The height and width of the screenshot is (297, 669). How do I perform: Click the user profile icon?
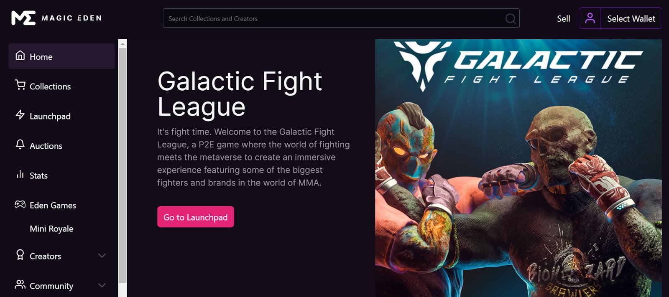click(590, 18)
